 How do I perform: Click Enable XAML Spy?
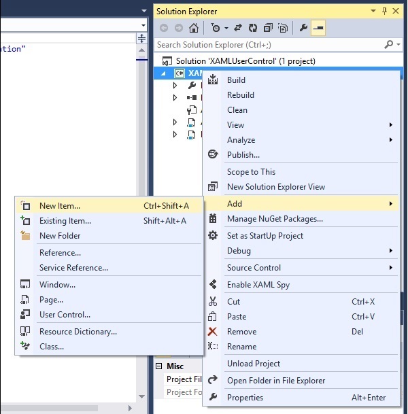(301, 285)
